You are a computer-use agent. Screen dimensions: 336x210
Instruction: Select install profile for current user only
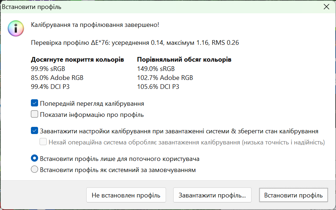tap(34, 158)
